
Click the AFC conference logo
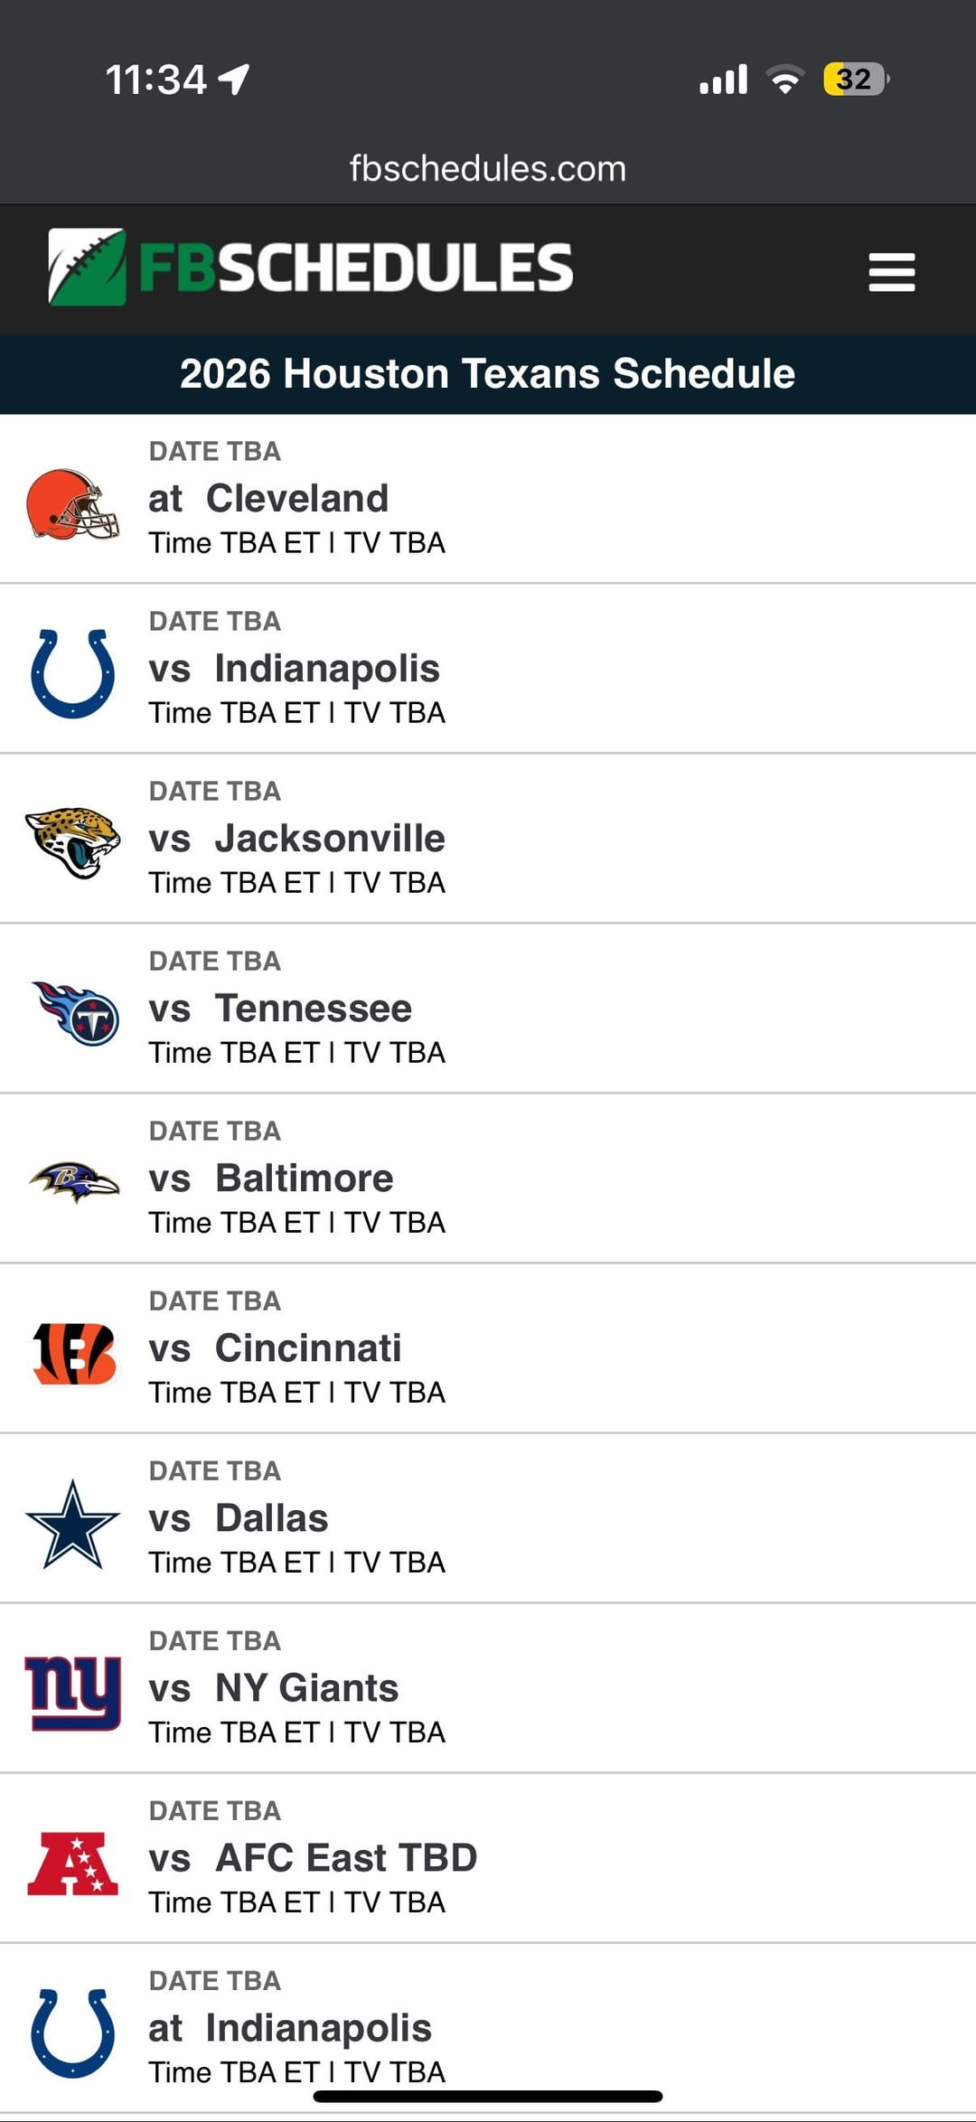point(72,1863)
